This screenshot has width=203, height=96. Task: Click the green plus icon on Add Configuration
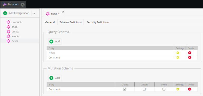[x=5, y=13]
